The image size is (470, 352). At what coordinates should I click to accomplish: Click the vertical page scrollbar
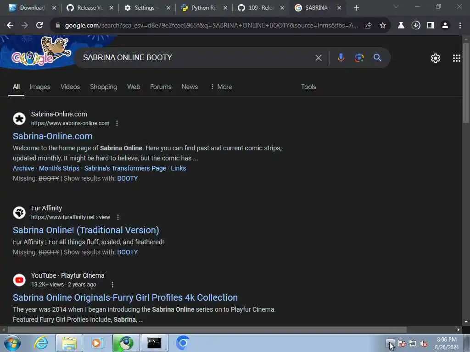[x=465, y=83]
